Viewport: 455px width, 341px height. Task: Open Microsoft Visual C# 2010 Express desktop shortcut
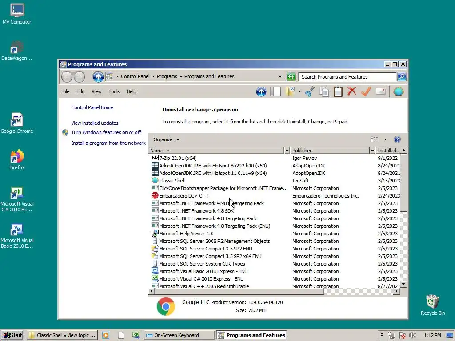pyautogui.click(x=17, y=199)
